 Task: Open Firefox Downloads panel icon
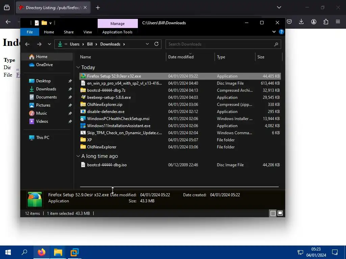point(301,22)
